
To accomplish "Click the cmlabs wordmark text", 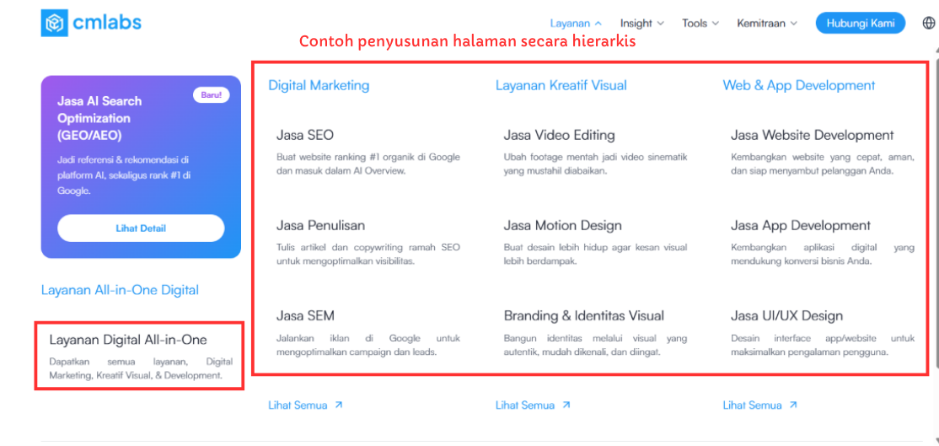I will pyautogui.click(x=107, y=23).
